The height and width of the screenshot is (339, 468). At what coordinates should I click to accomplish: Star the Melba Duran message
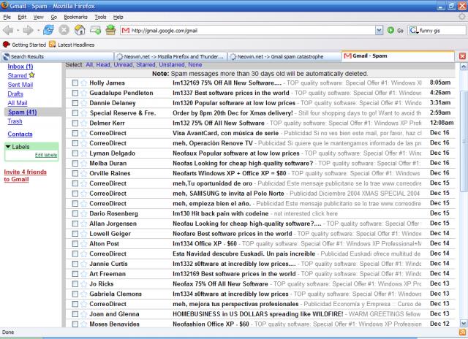pos(84,164)
